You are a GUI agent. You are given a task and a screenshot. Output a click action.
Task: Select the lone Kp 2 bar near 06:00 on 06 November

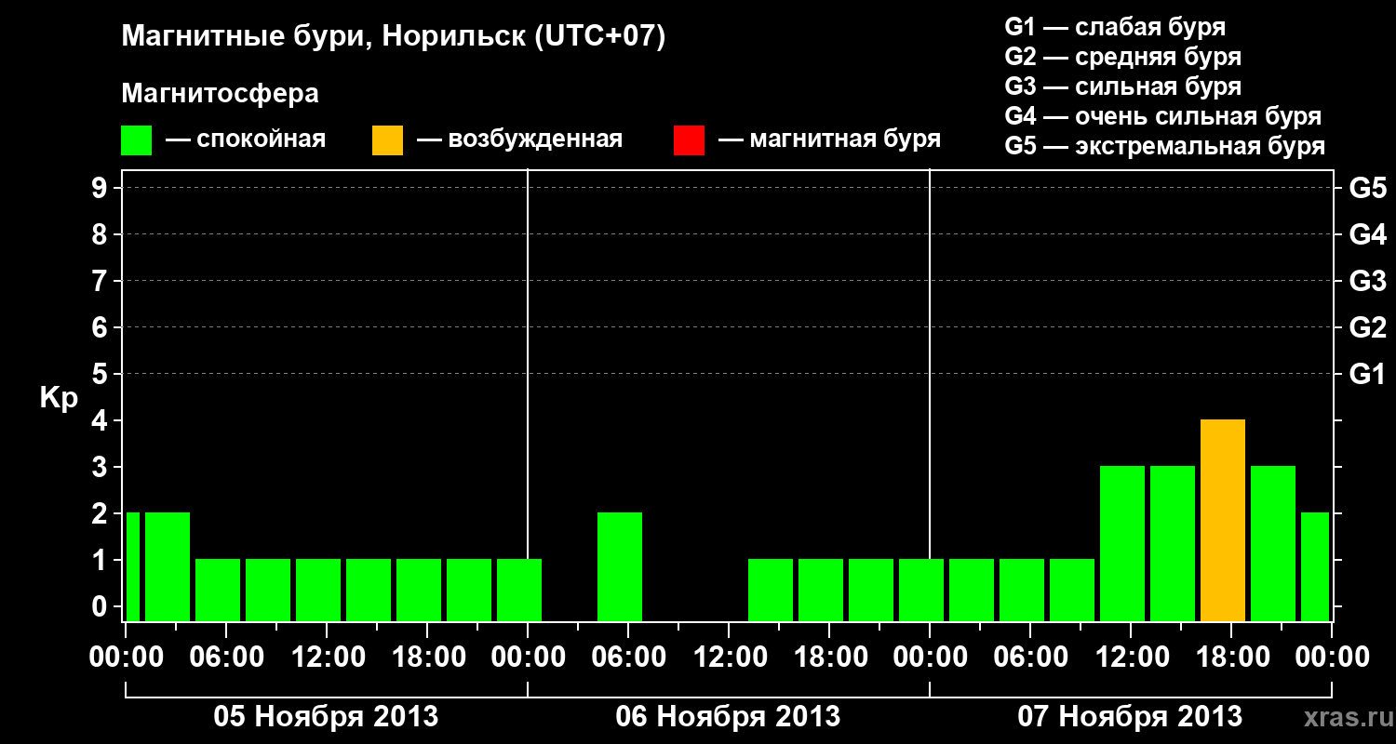620,566
